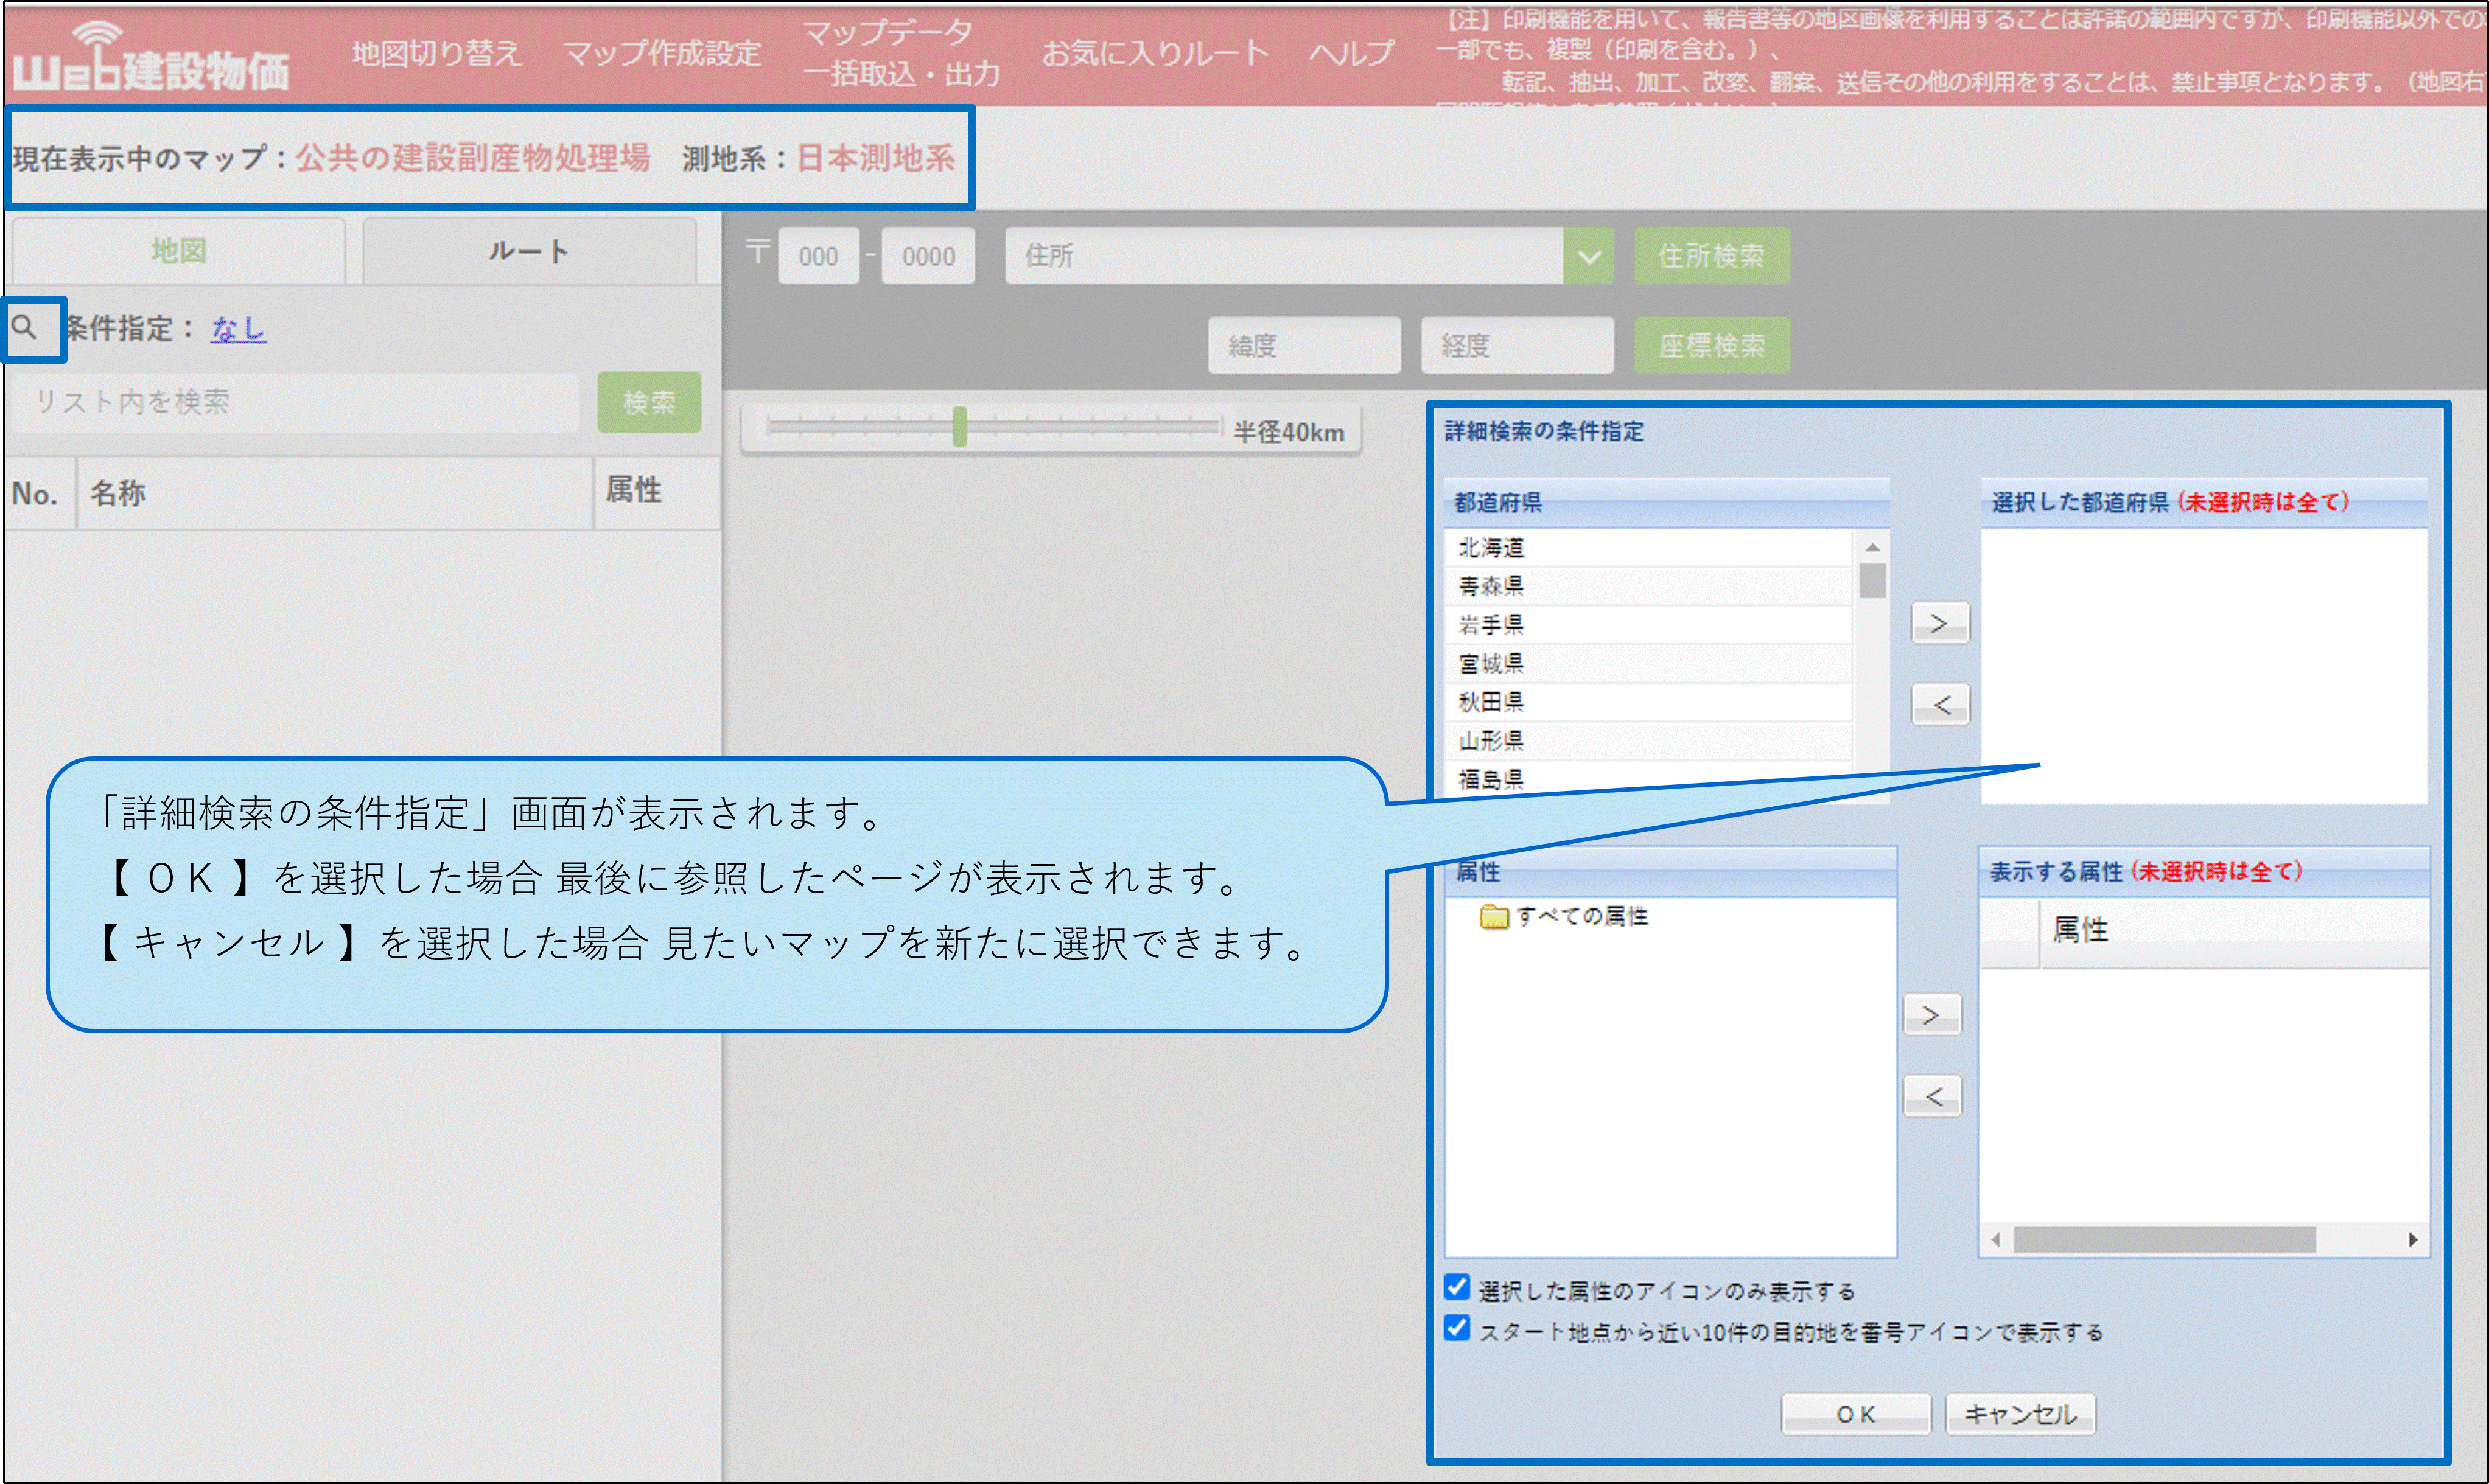Remove selected prefecture with the upper < arrow
Screen dimensions: 2489x1484
click(1940, 705)
